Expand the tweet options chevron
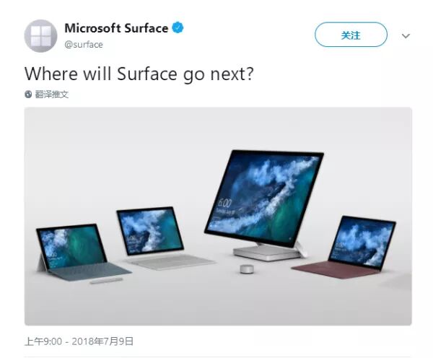Image resolution: width=433 pixels, height=358 pixels. (x=406, y=36)
